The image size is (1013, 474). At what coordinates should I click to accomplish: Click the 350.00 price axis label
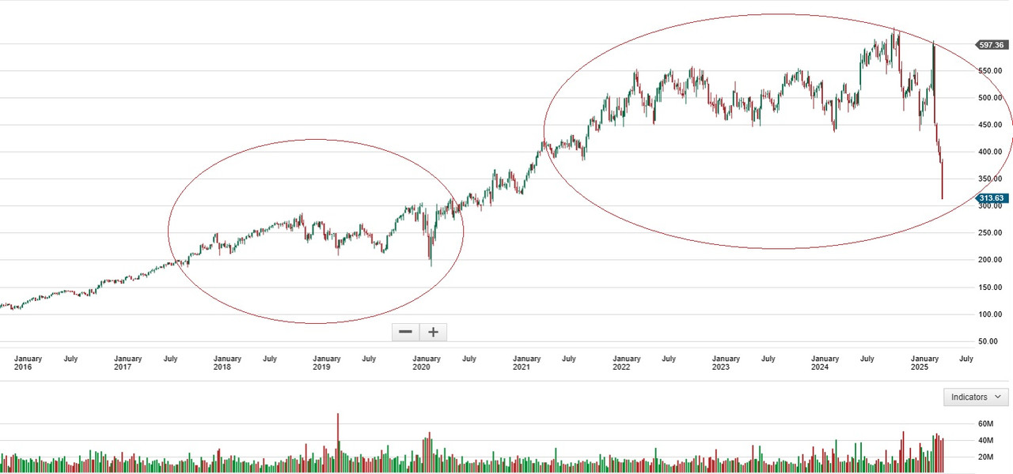click(991, 179)
